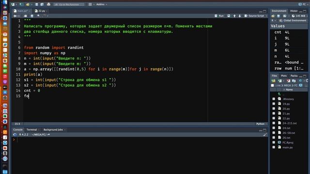Go to previous section with up arrow

234,16
